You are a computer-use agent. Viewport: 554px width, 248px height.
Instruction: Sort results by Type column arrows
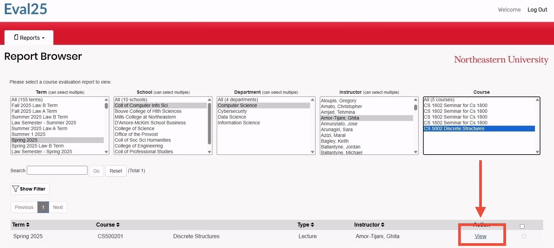(x=312, y=225)
